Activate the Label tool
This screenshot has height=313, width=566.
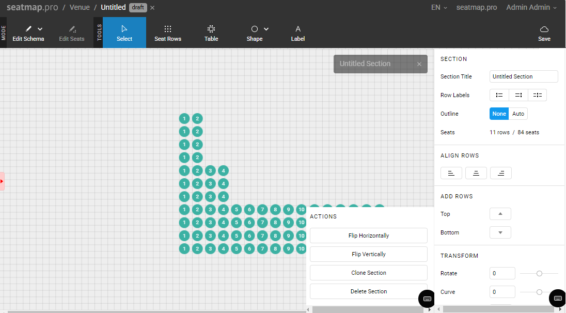298,33
